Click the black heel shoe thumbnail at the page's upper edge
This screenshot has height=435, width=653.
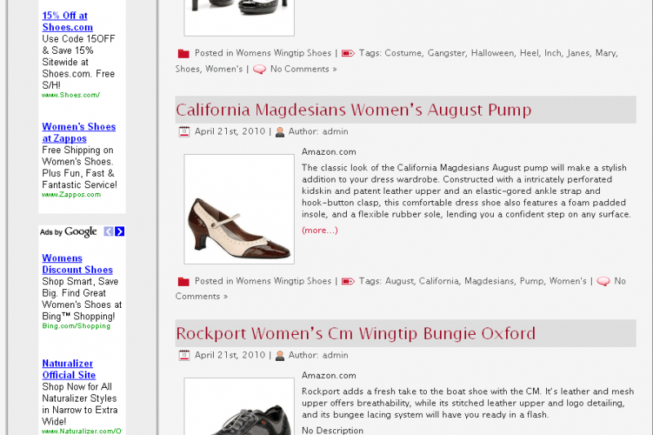[239, 18]
